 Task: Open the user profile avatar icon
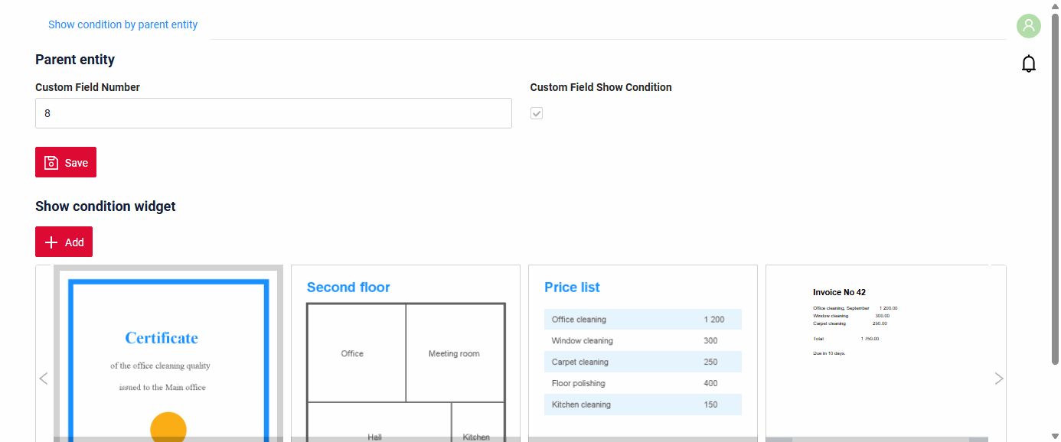pyautogui.click(x=1029, y=26)
